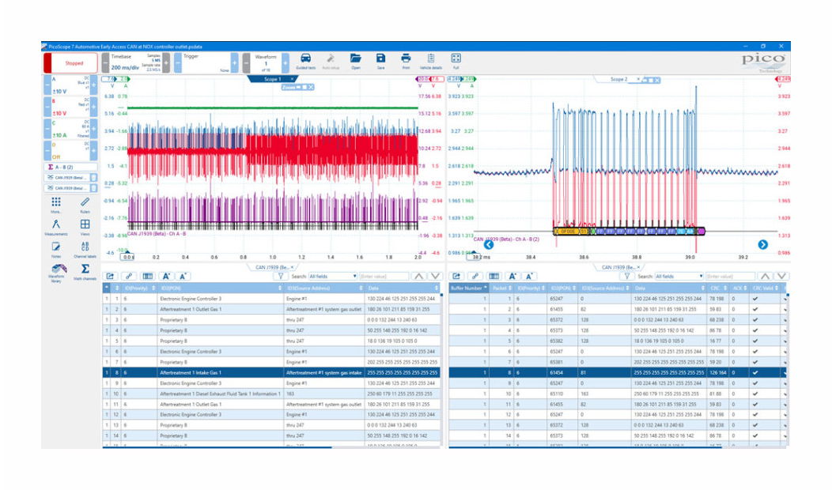
Task: Click filter funnel icon in left table
Action: click(x=280, y=277)
